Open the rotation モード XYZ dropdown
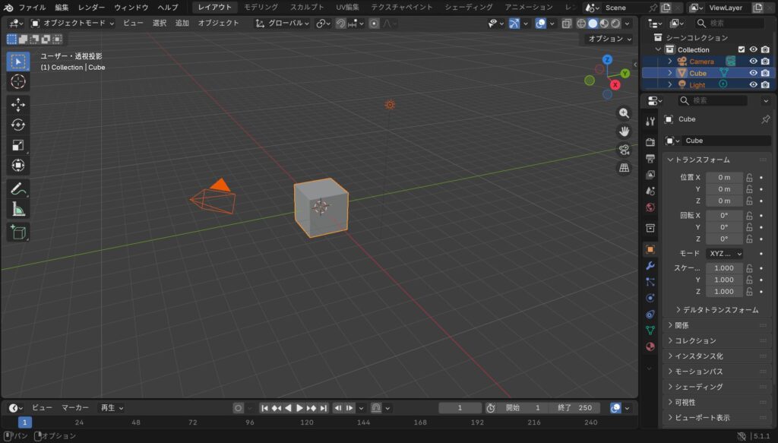Image resolution: width=778 pixels, height=443 pixels. pos(724,254)
